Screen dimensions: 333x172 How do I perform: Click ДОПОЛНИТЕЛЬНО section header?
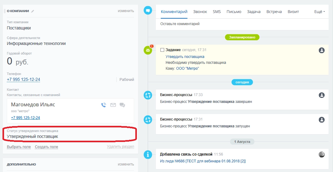21,164
